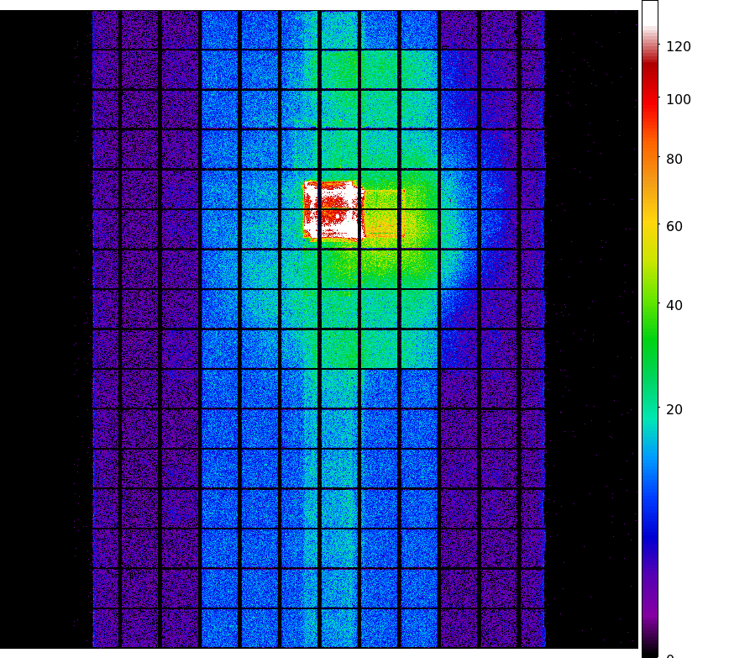Pick the purple section near colorbar bottom
Viewport: 729px width, 658px height.
pyautogui.click(x=649, y=605)
